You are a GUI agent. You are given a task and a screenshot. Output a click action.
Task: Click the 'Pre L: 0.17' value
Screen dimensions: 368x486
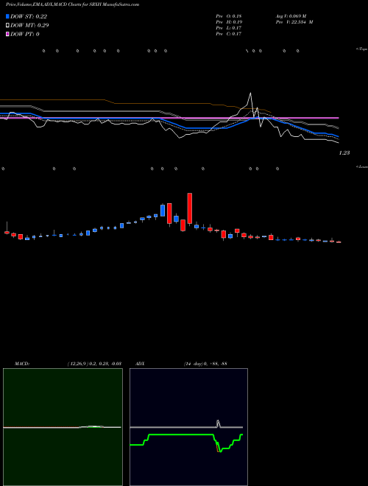point(229,28)
